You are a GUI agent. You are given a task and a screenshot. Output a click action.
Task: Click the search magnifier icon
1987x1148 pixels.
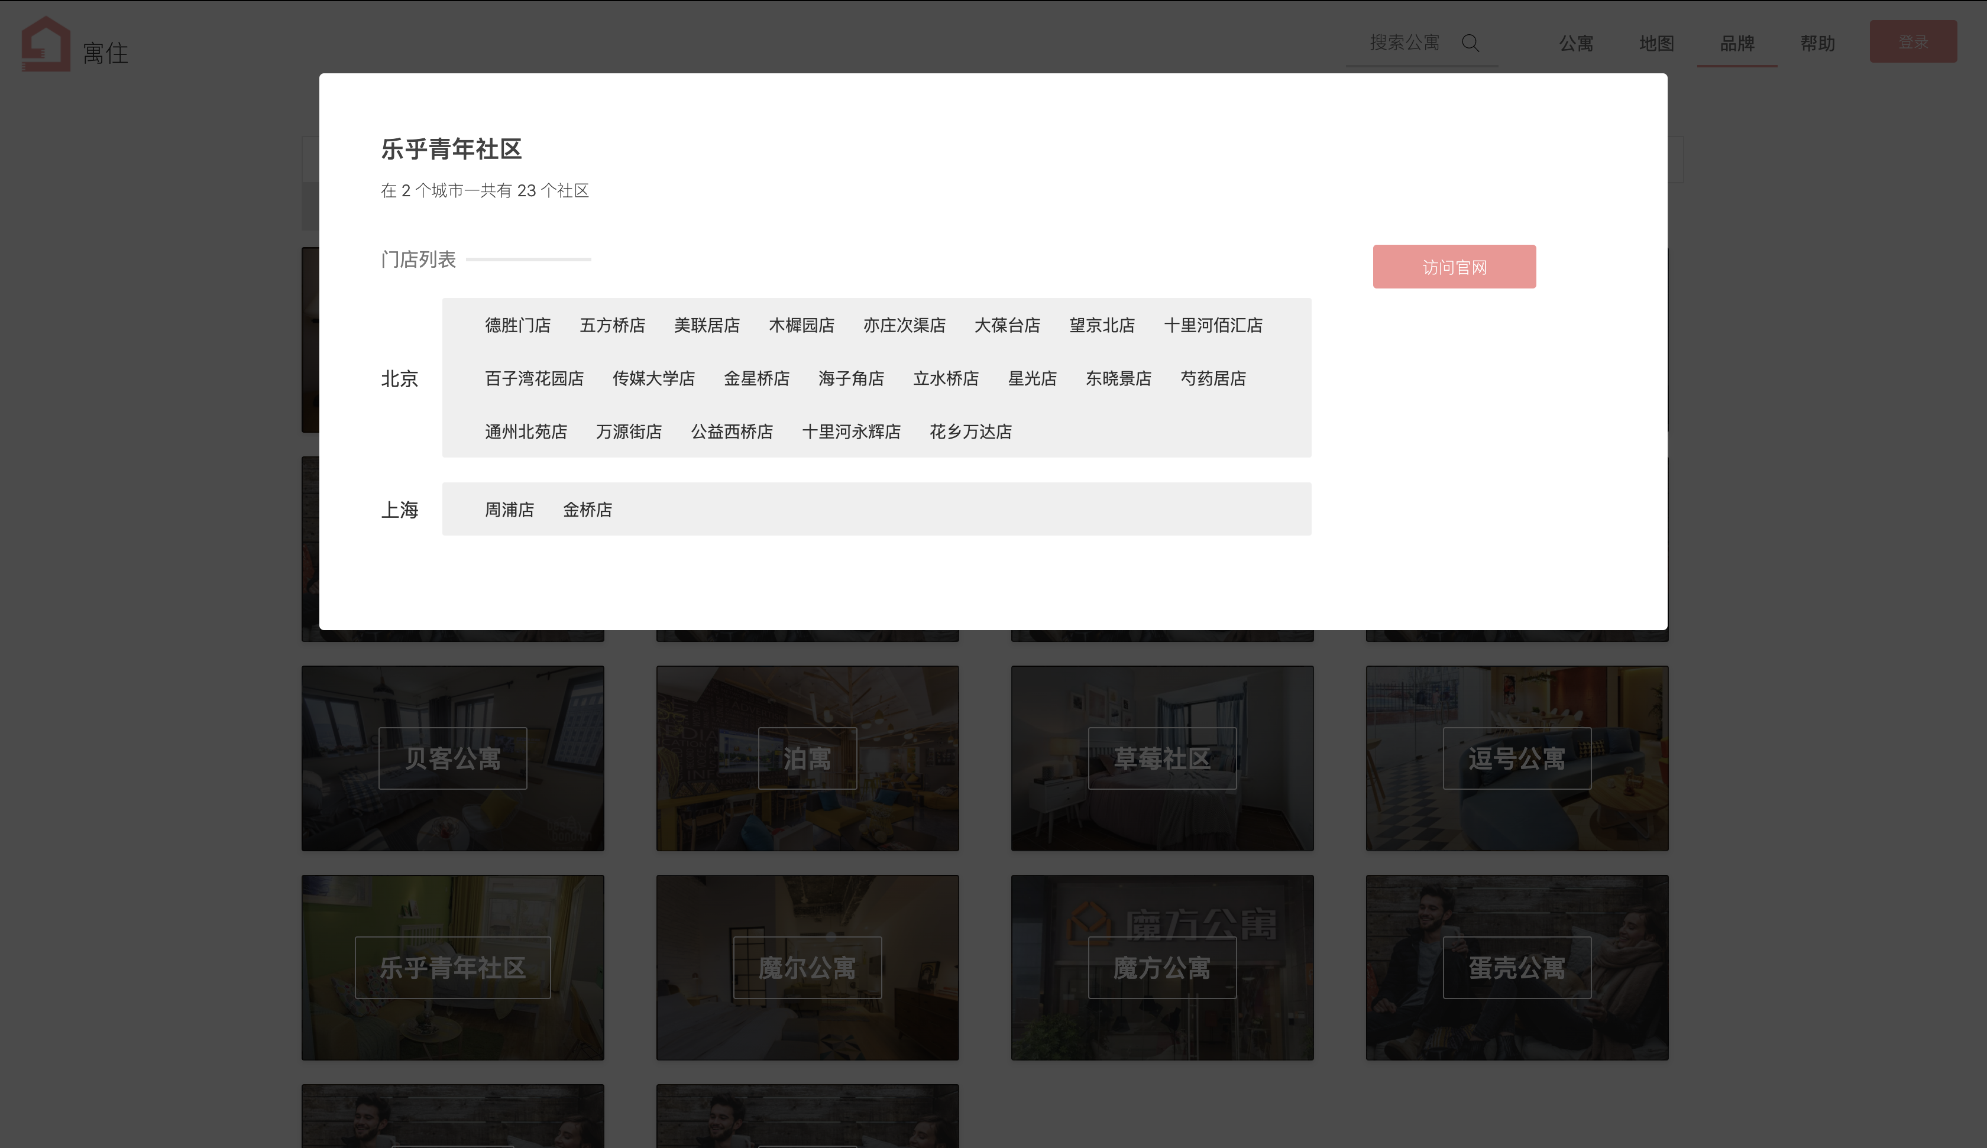click(x=1470, y=43)
